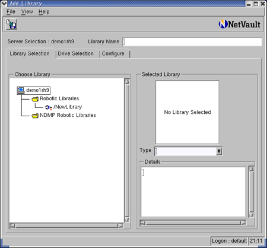Click the Choose Library vertical scrollbar track
This screenshot has width=267, height=248.
click(x=127, y=150)
